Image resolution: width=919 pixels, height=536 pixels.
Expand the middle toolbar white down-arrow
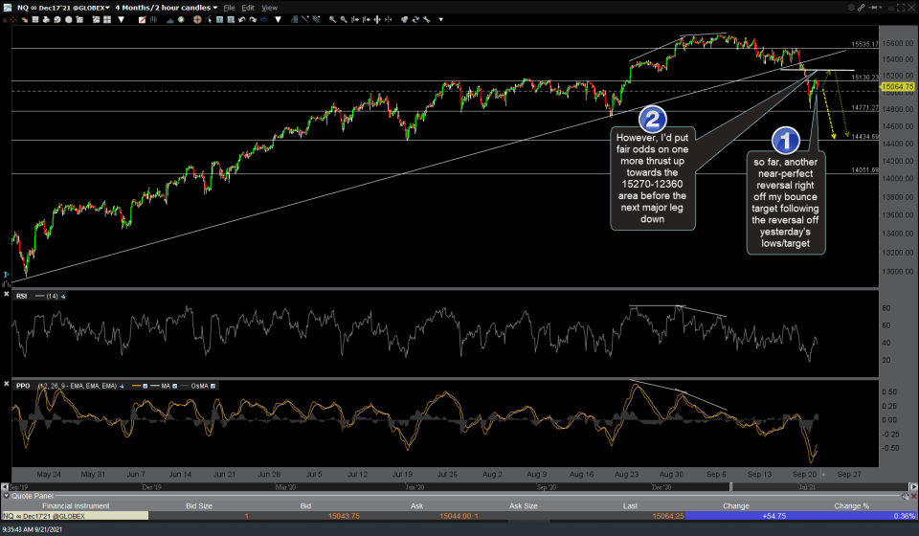click(278, 19)
